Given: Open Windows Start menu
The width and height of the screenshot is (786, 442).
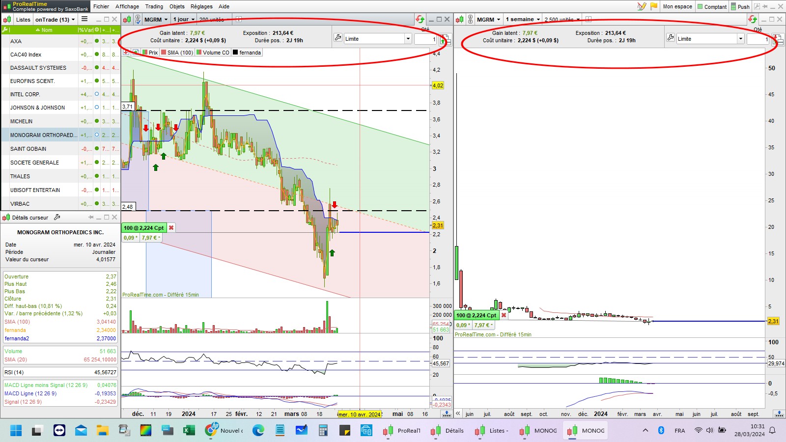Looking at the screenshot, I should pyautogui.click(x=16, y=431).
